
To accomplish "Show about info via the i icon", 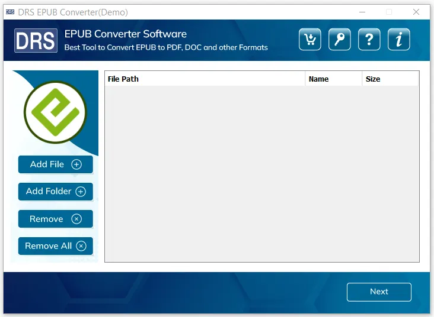I will [x=398, y=40].
